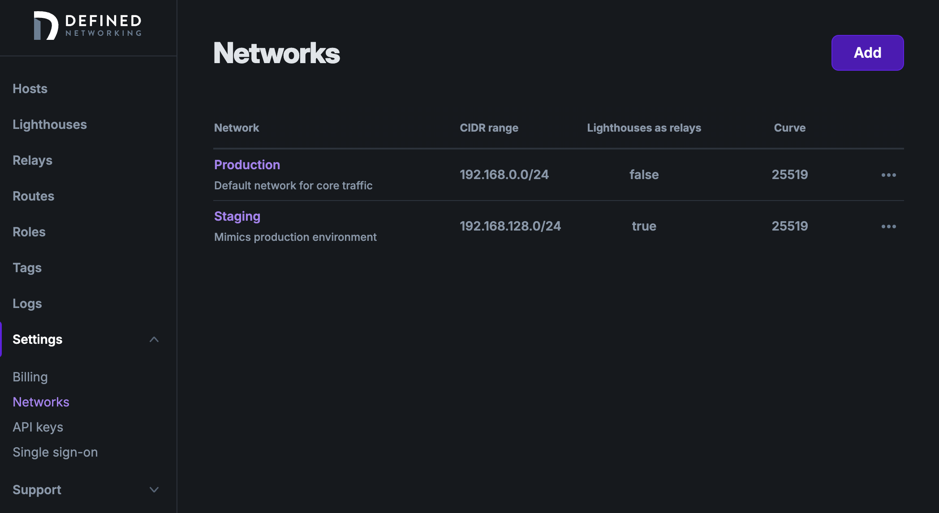The height and width of the screenshot is (513, 939).
Task: Open the Hosts page
Action: (30, 89)
